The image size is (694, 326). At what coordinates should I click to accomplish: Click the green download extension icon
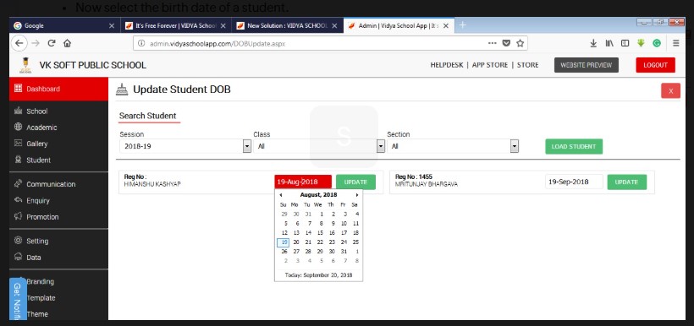641,43
